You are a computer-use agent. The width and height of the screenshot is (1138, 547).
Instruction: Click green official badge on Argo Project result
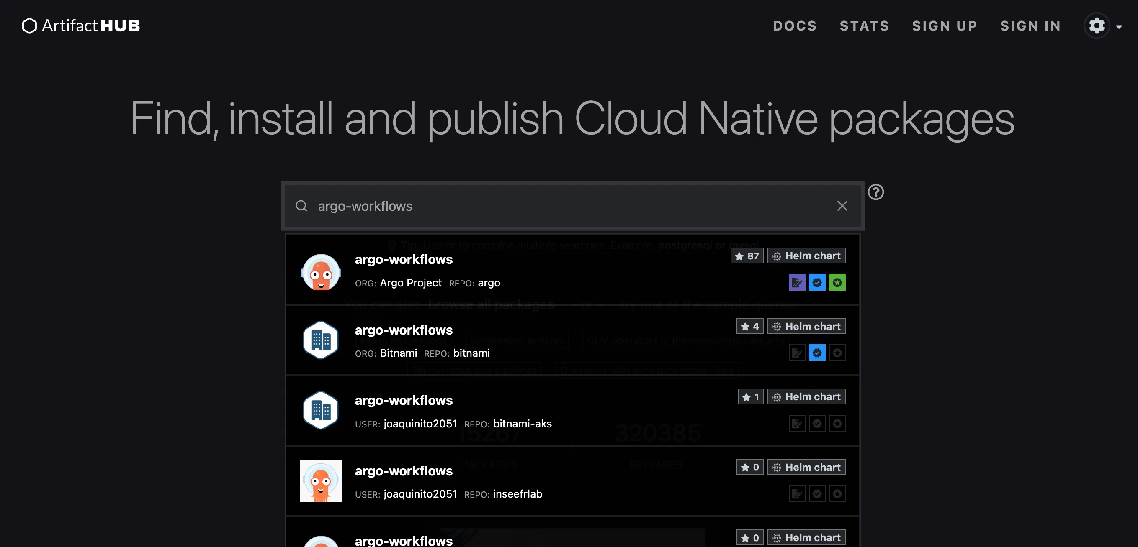coord(837,282)
